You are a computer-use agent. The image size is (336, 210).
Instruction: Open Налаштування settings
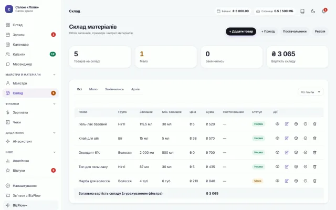[30, 185]
